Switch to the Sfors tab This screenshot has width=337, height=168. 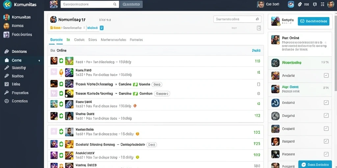coord(92,40)
